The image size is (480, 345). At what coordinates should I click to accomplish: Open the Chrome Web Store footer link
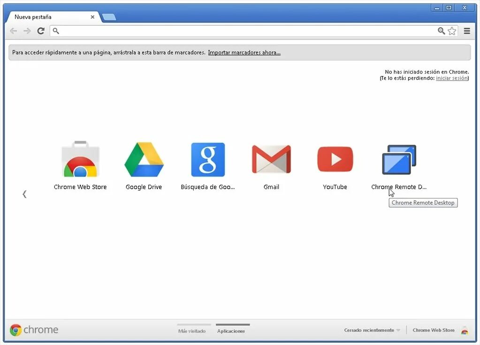click(434, 330)
